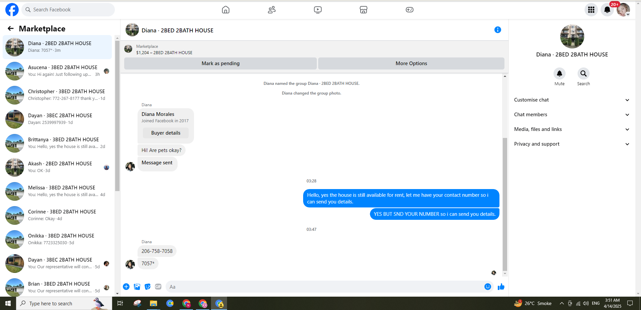Open the Marketplace storefront icon
Image resolution: width=641 pixels, height=310 pixels.
coord(364,10)
